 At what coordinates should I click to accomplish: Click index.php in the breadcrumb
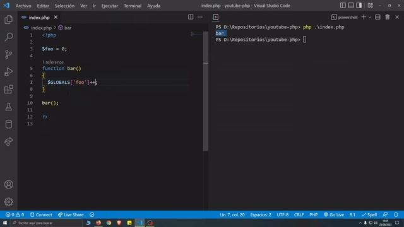[41, 28]
